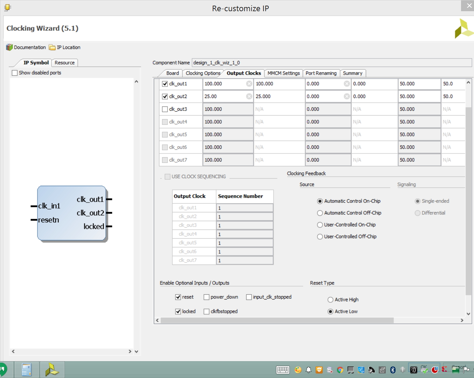The image size is (474, 378).
Task: Switch to the Port Renaming tab
Action: pyautogui.click(x=321, y=73)
